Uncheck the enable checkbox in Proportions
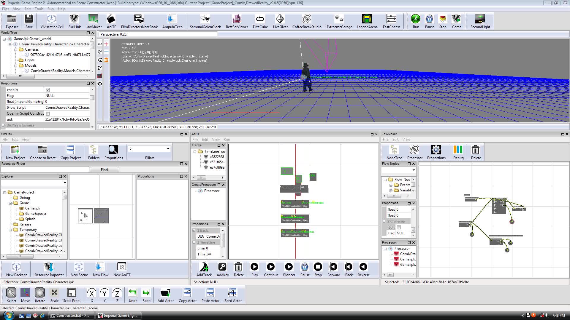This screenshot has width=570, height=320. pos(47,89)
